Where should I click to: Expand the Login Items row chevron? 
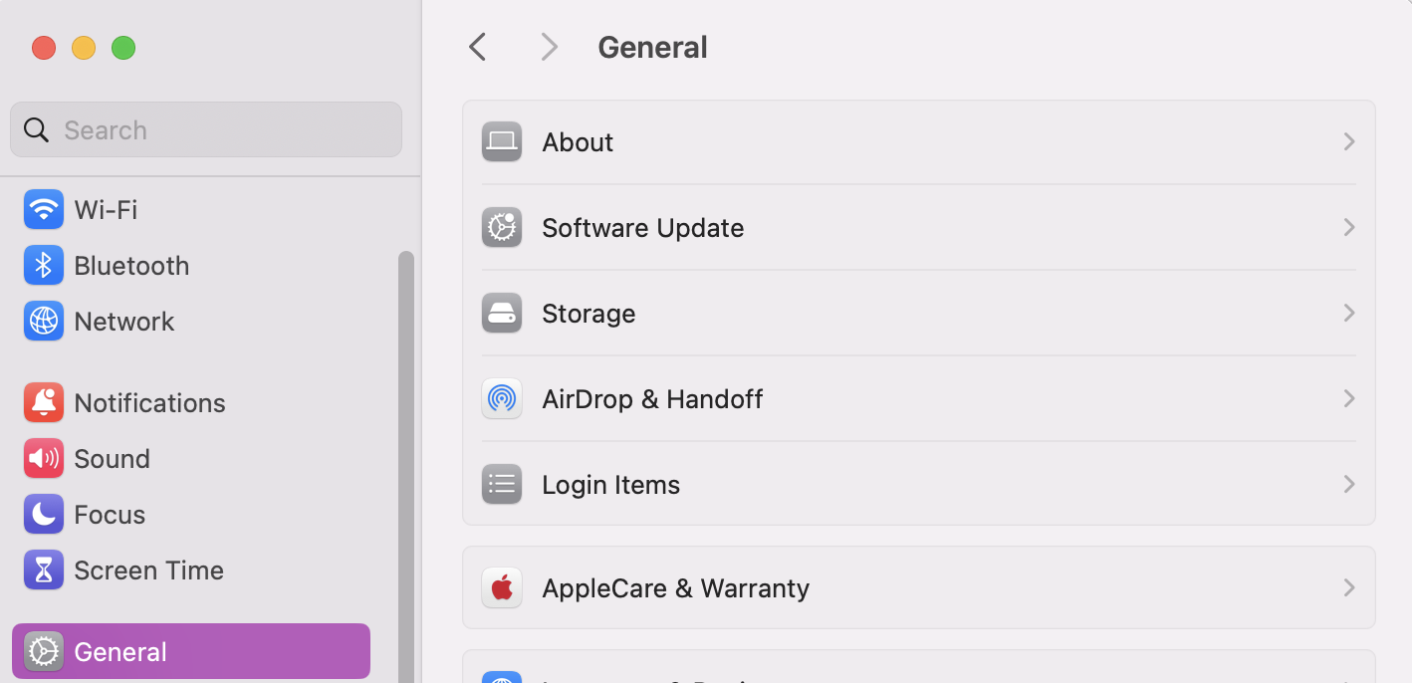point(1349,484)
